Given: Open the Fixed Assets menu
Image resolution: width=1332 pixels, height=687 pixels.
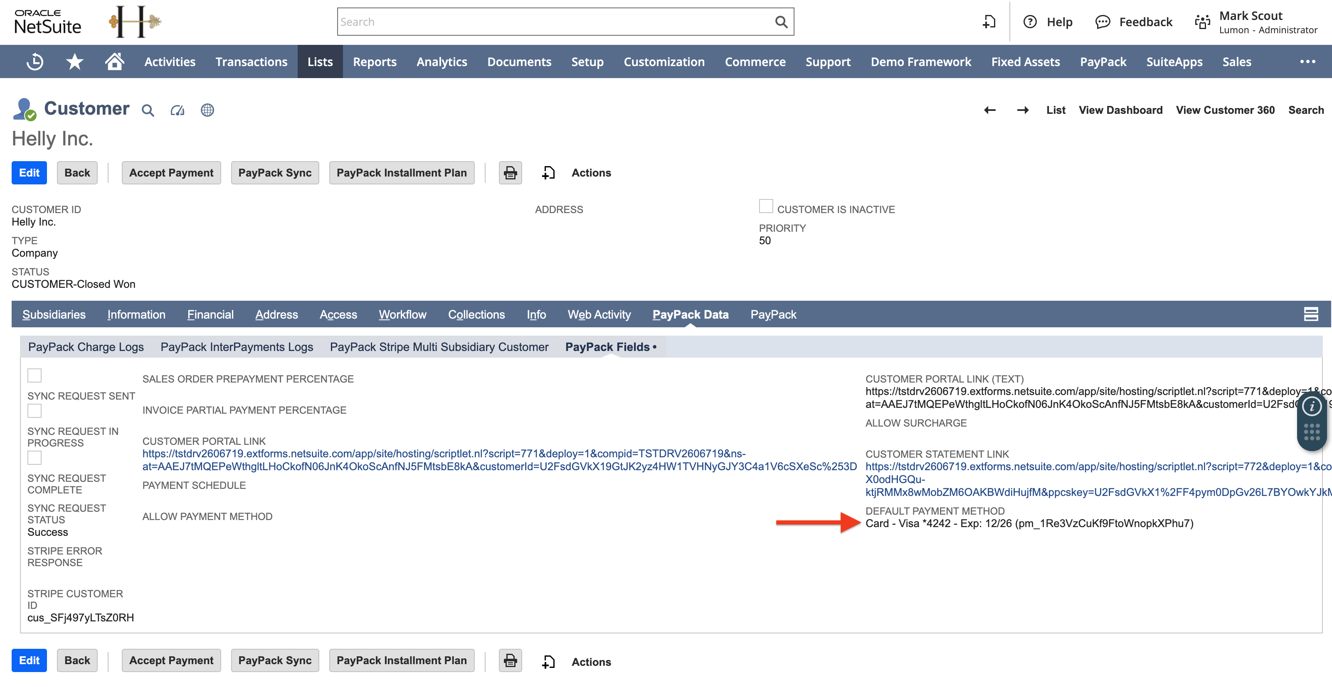Looking at the screenshot, I should [x=1025, y=61].
